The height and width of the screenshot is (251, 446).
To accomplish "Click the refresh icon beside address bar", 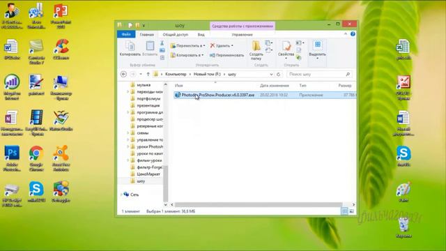I will coord(279,75).
